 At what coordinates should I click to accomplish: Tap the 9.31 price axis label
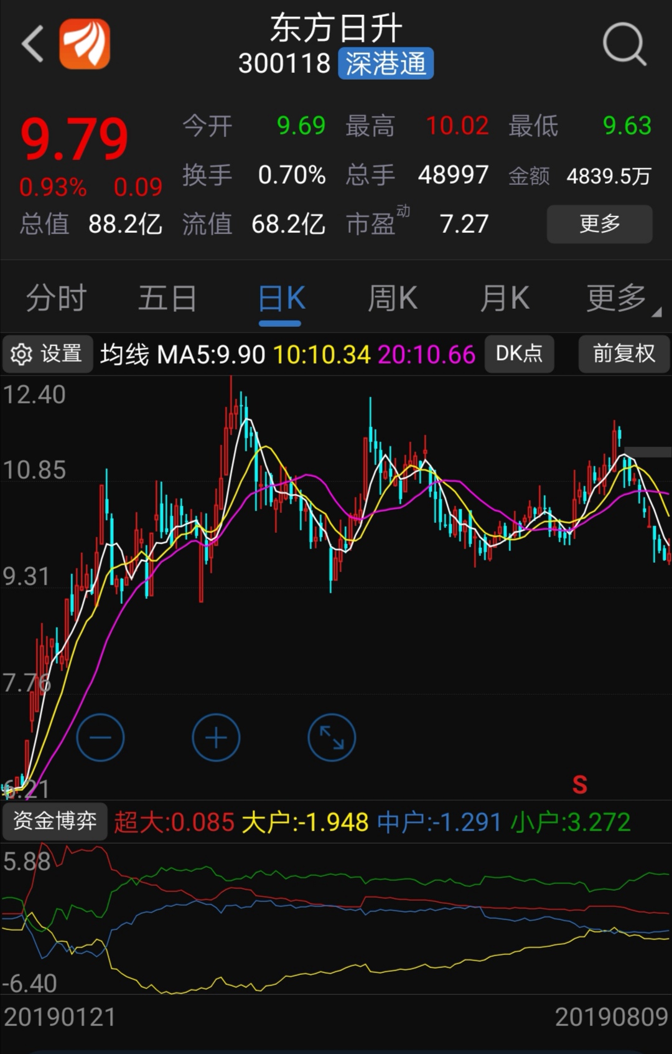tap(26, 576)
